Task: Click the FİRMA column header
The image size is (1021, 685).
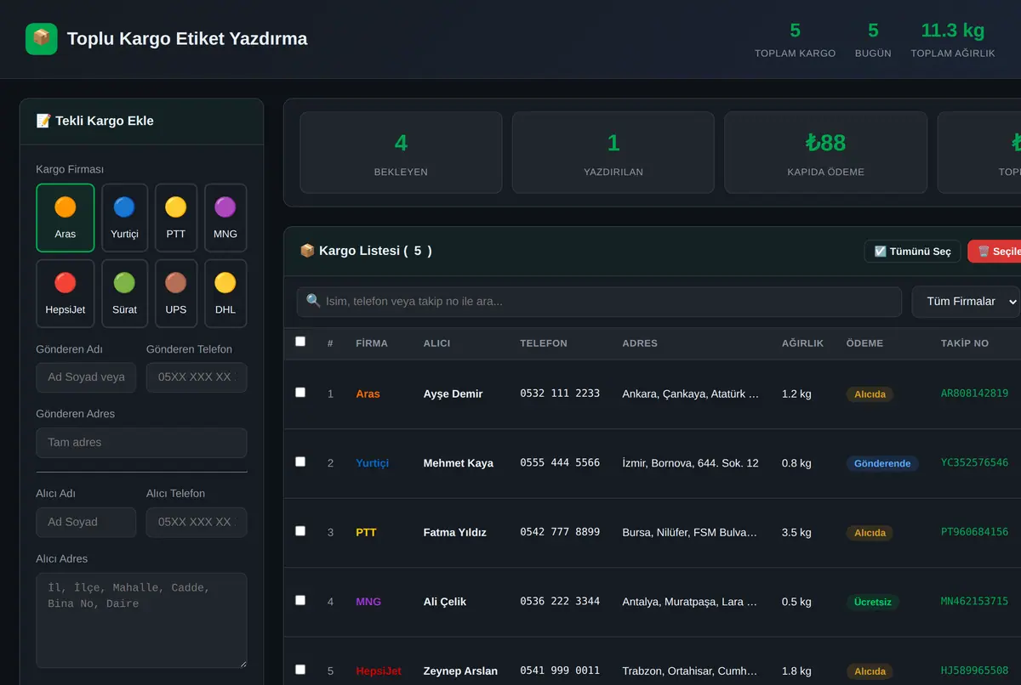Action: 372,343
